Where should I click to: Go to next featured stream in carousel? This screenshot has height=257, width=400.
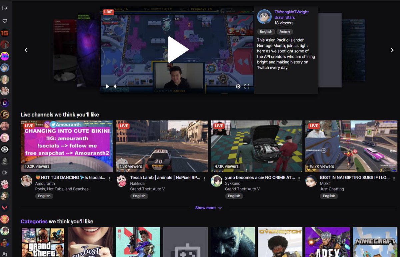click(x=392, y=50)
